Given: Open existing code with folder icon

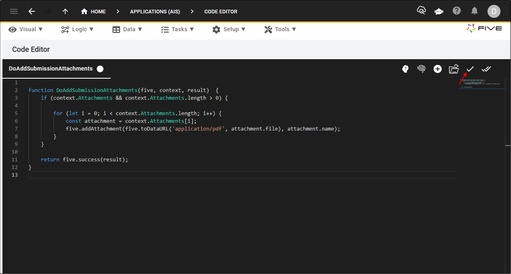Looking at the screenshot, I should pyautogui.click(x=453, y=69).
